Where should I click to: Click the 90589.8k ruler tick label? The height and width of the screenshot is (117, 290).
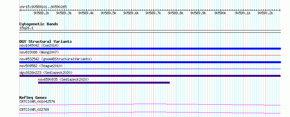(176, 13)
